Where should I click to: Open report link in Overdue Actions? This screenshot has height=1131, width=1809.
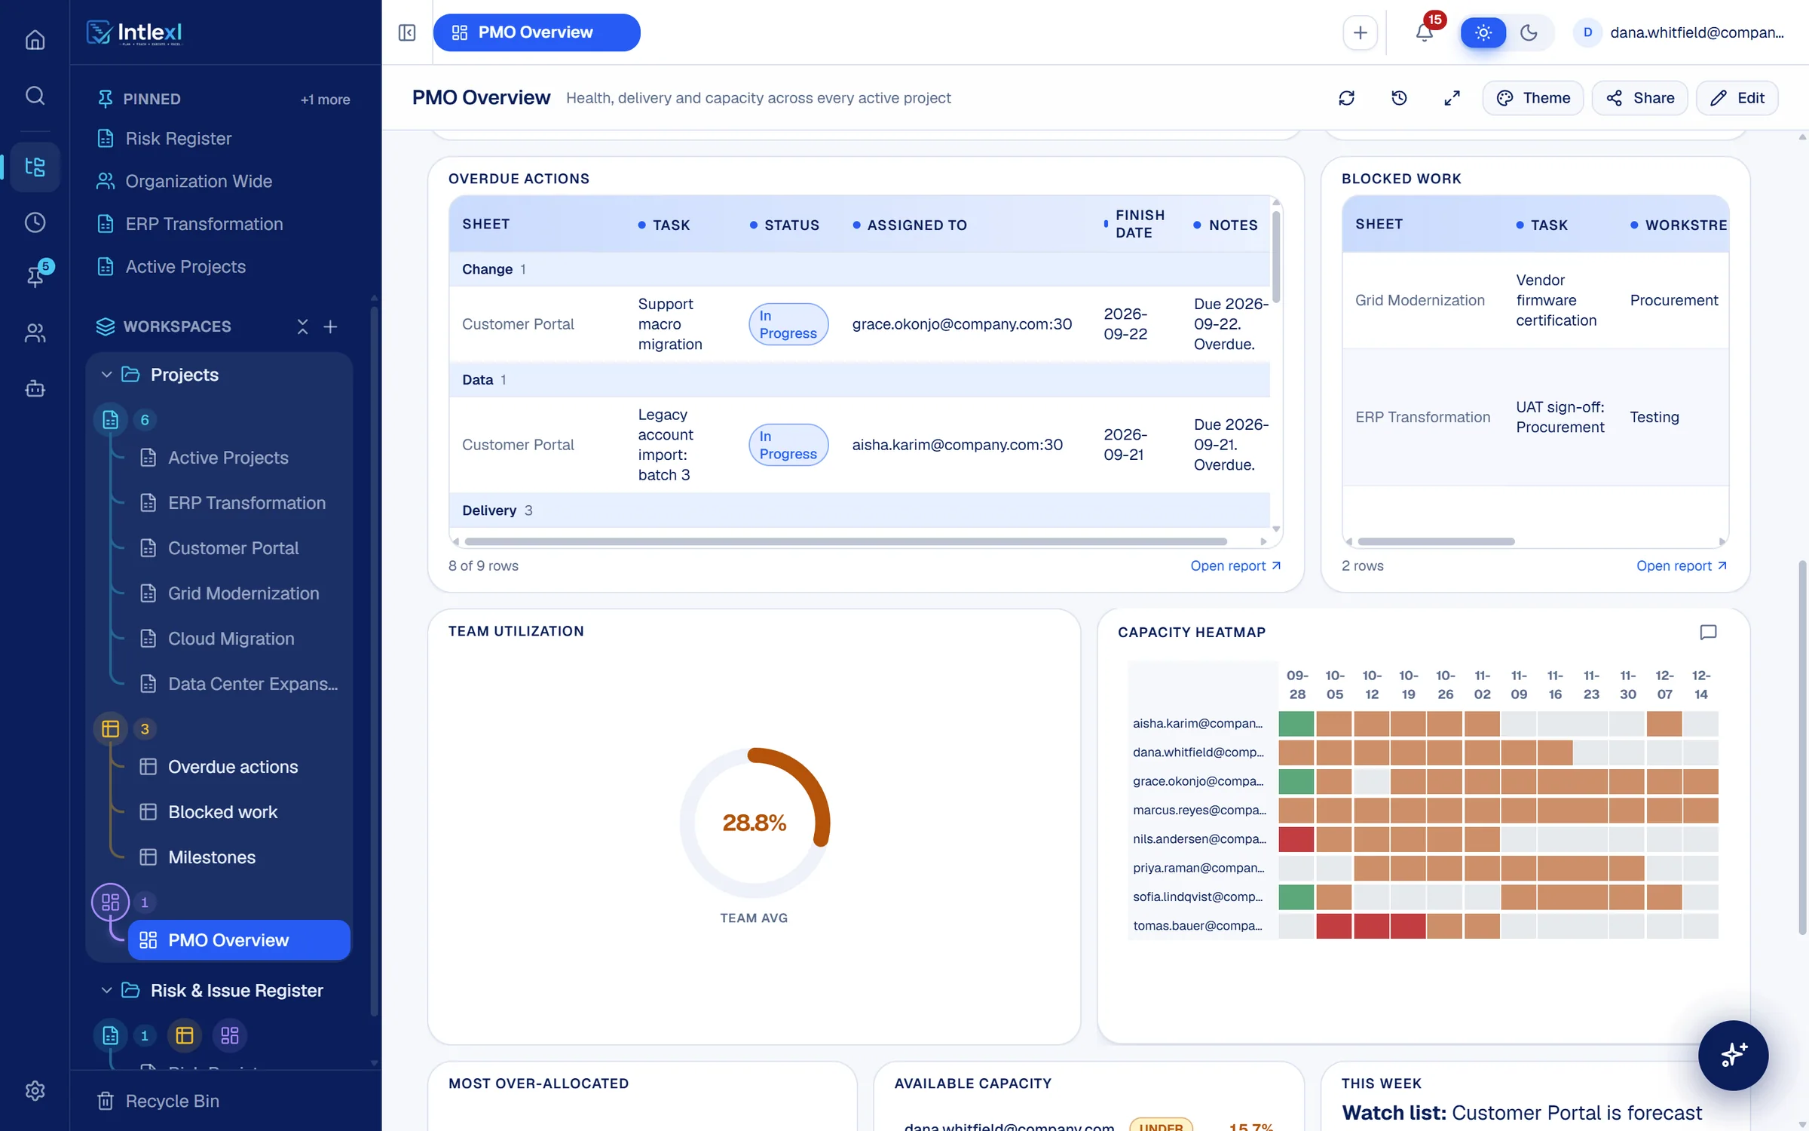click(x=1235, y=565)
